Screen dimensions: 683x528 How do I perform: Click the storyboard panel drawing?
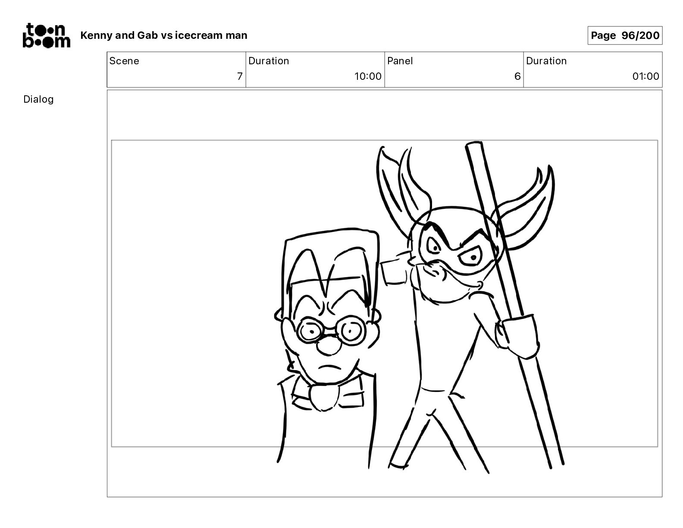pos(385,293)
